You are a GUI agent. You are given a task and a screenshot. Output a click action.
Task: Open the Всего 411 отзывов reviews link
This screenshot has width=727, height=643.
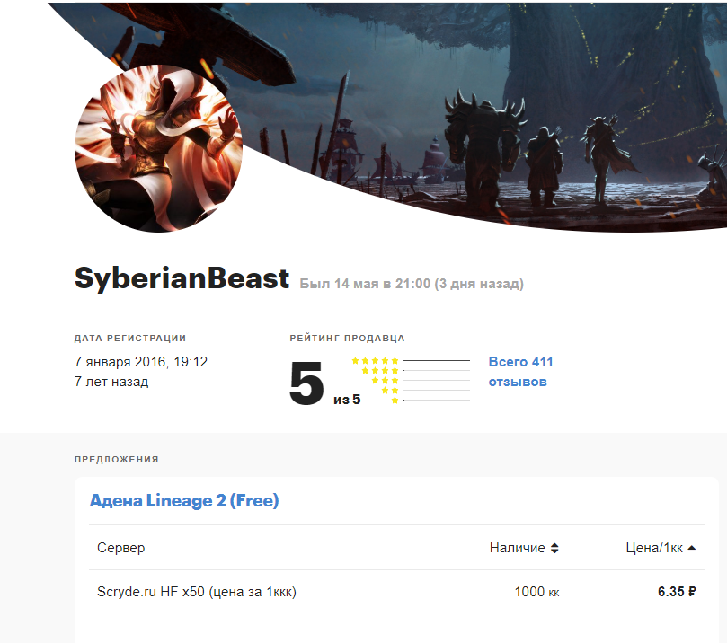[x=519, y=372]
